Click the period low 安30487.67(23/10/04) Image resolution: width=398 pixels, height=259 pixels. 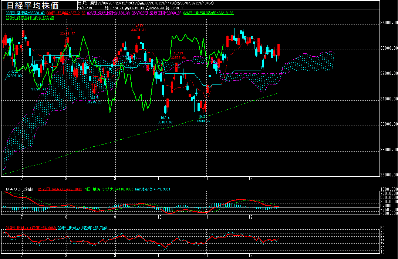[195, 3]
